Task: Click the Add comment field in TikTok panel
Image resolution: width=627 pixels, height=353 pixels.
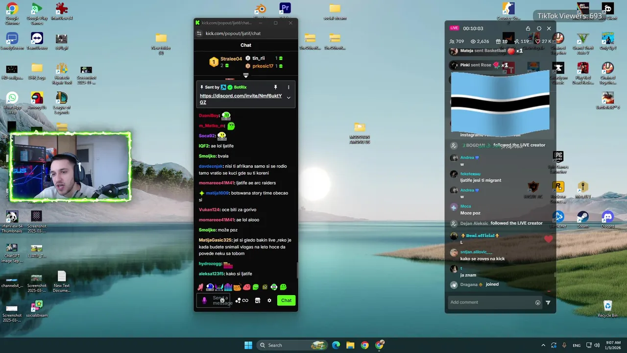Action: (x=491, y=303)
